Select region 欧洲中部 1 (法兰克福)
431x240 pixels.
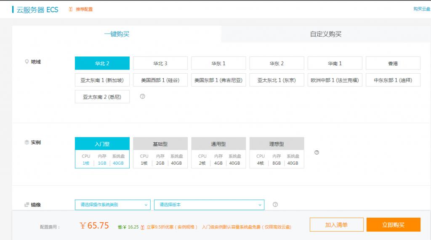coord(335,80)
